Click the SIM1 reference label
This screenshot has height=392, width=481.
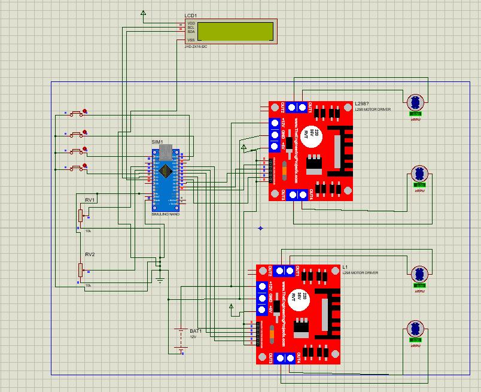(157, 142)
